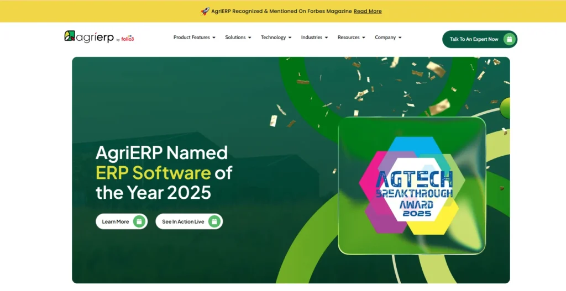Expand the Product Features dropdown arrow
Viewport: 566px width, 291px height.
pos(214,38)
